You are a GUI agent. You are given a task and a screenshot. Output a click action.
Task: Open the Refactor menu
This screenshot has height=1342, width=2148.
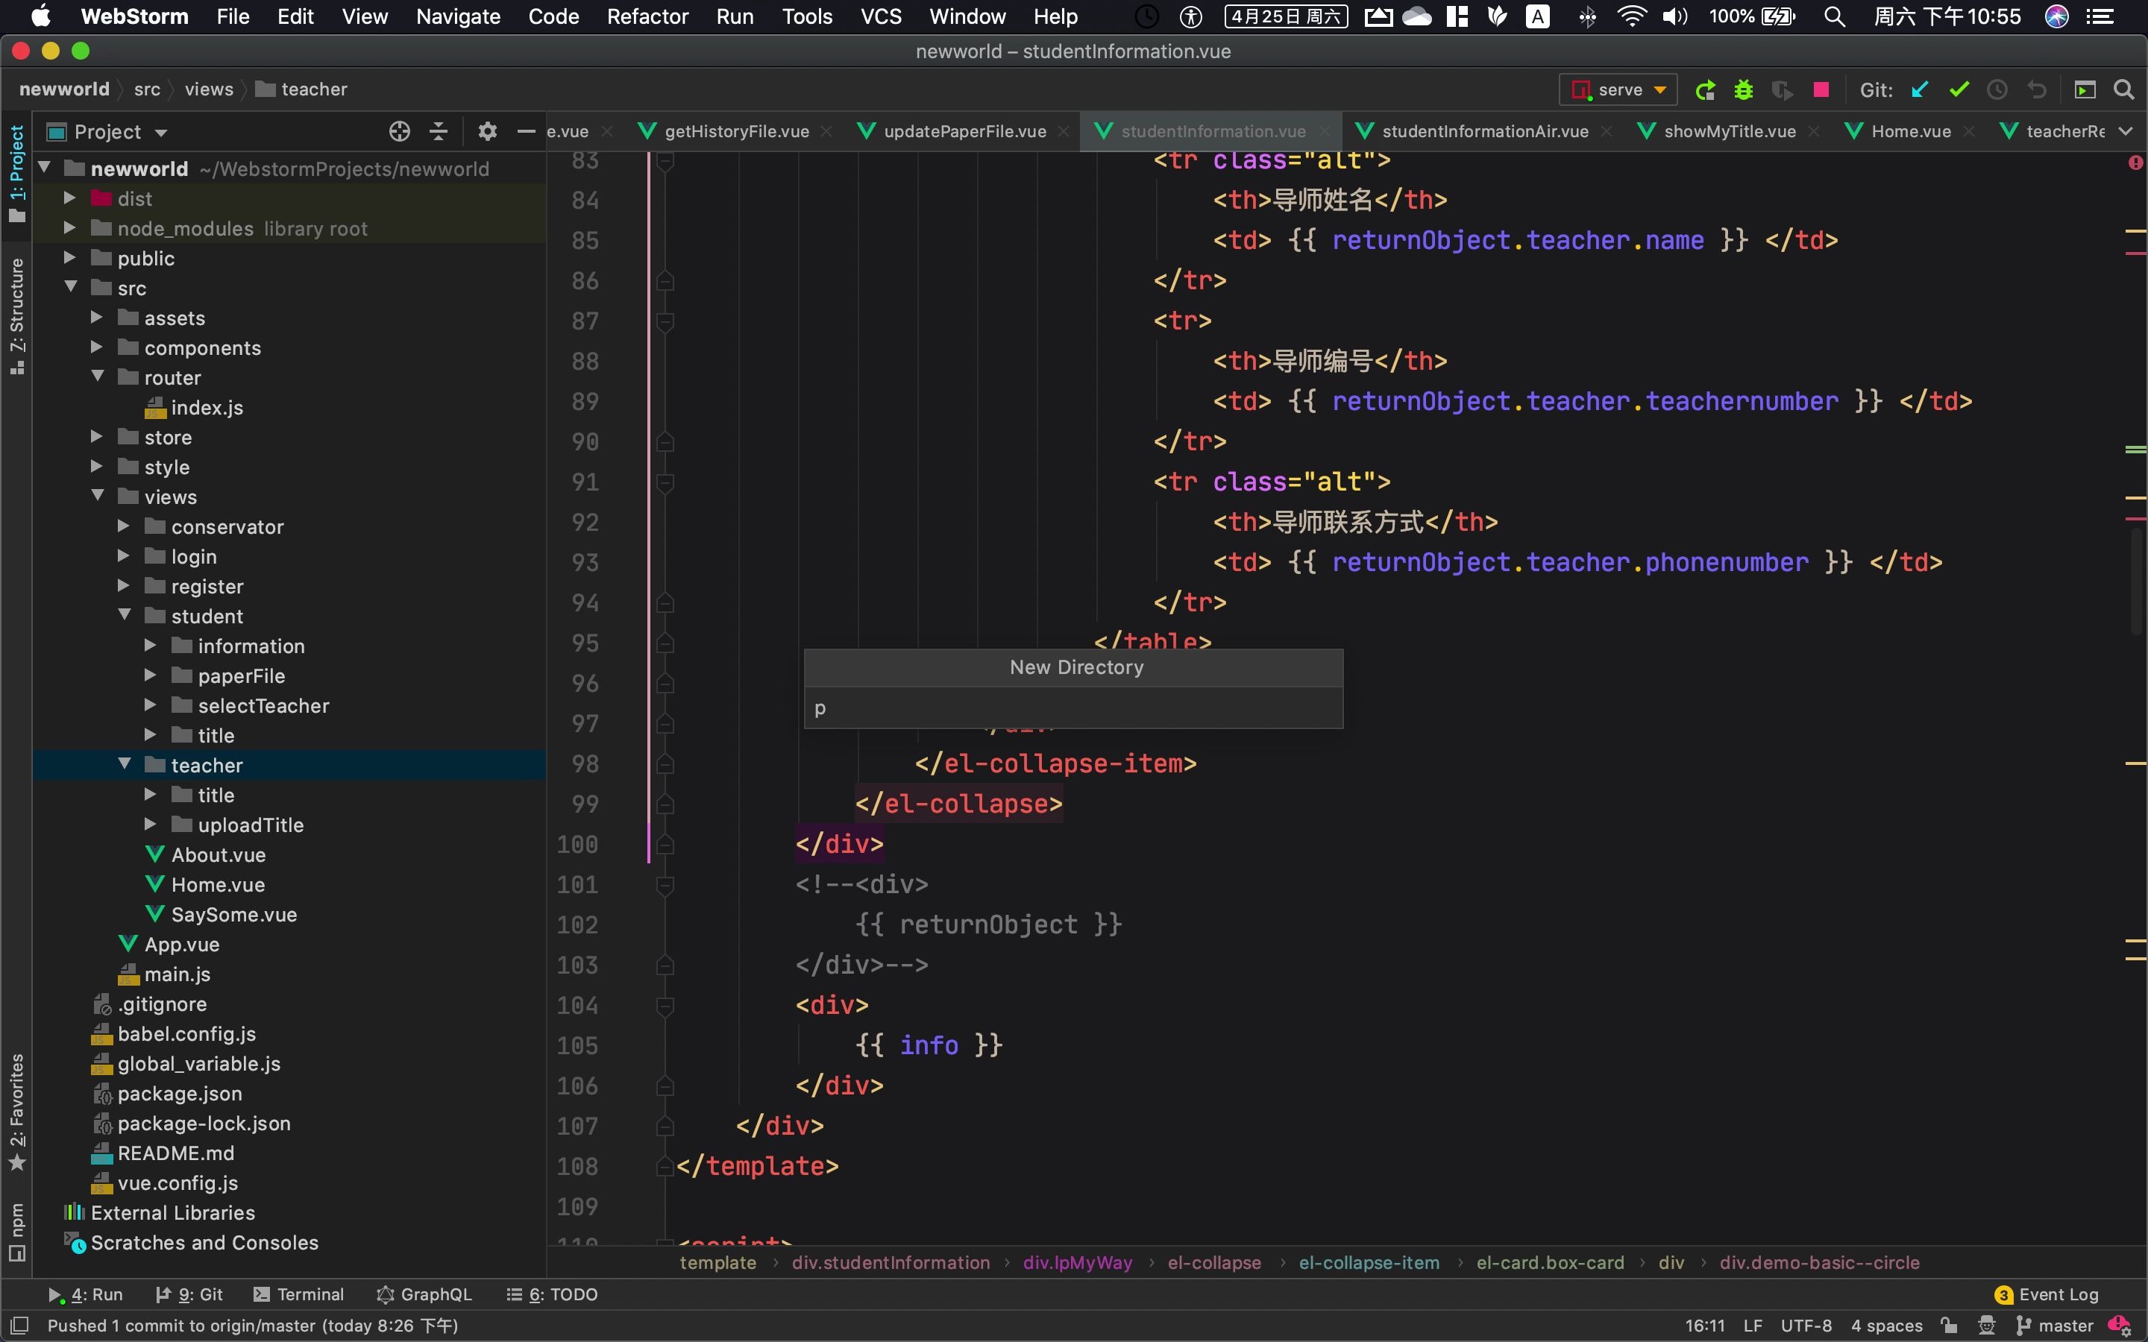tap(647, 16)
